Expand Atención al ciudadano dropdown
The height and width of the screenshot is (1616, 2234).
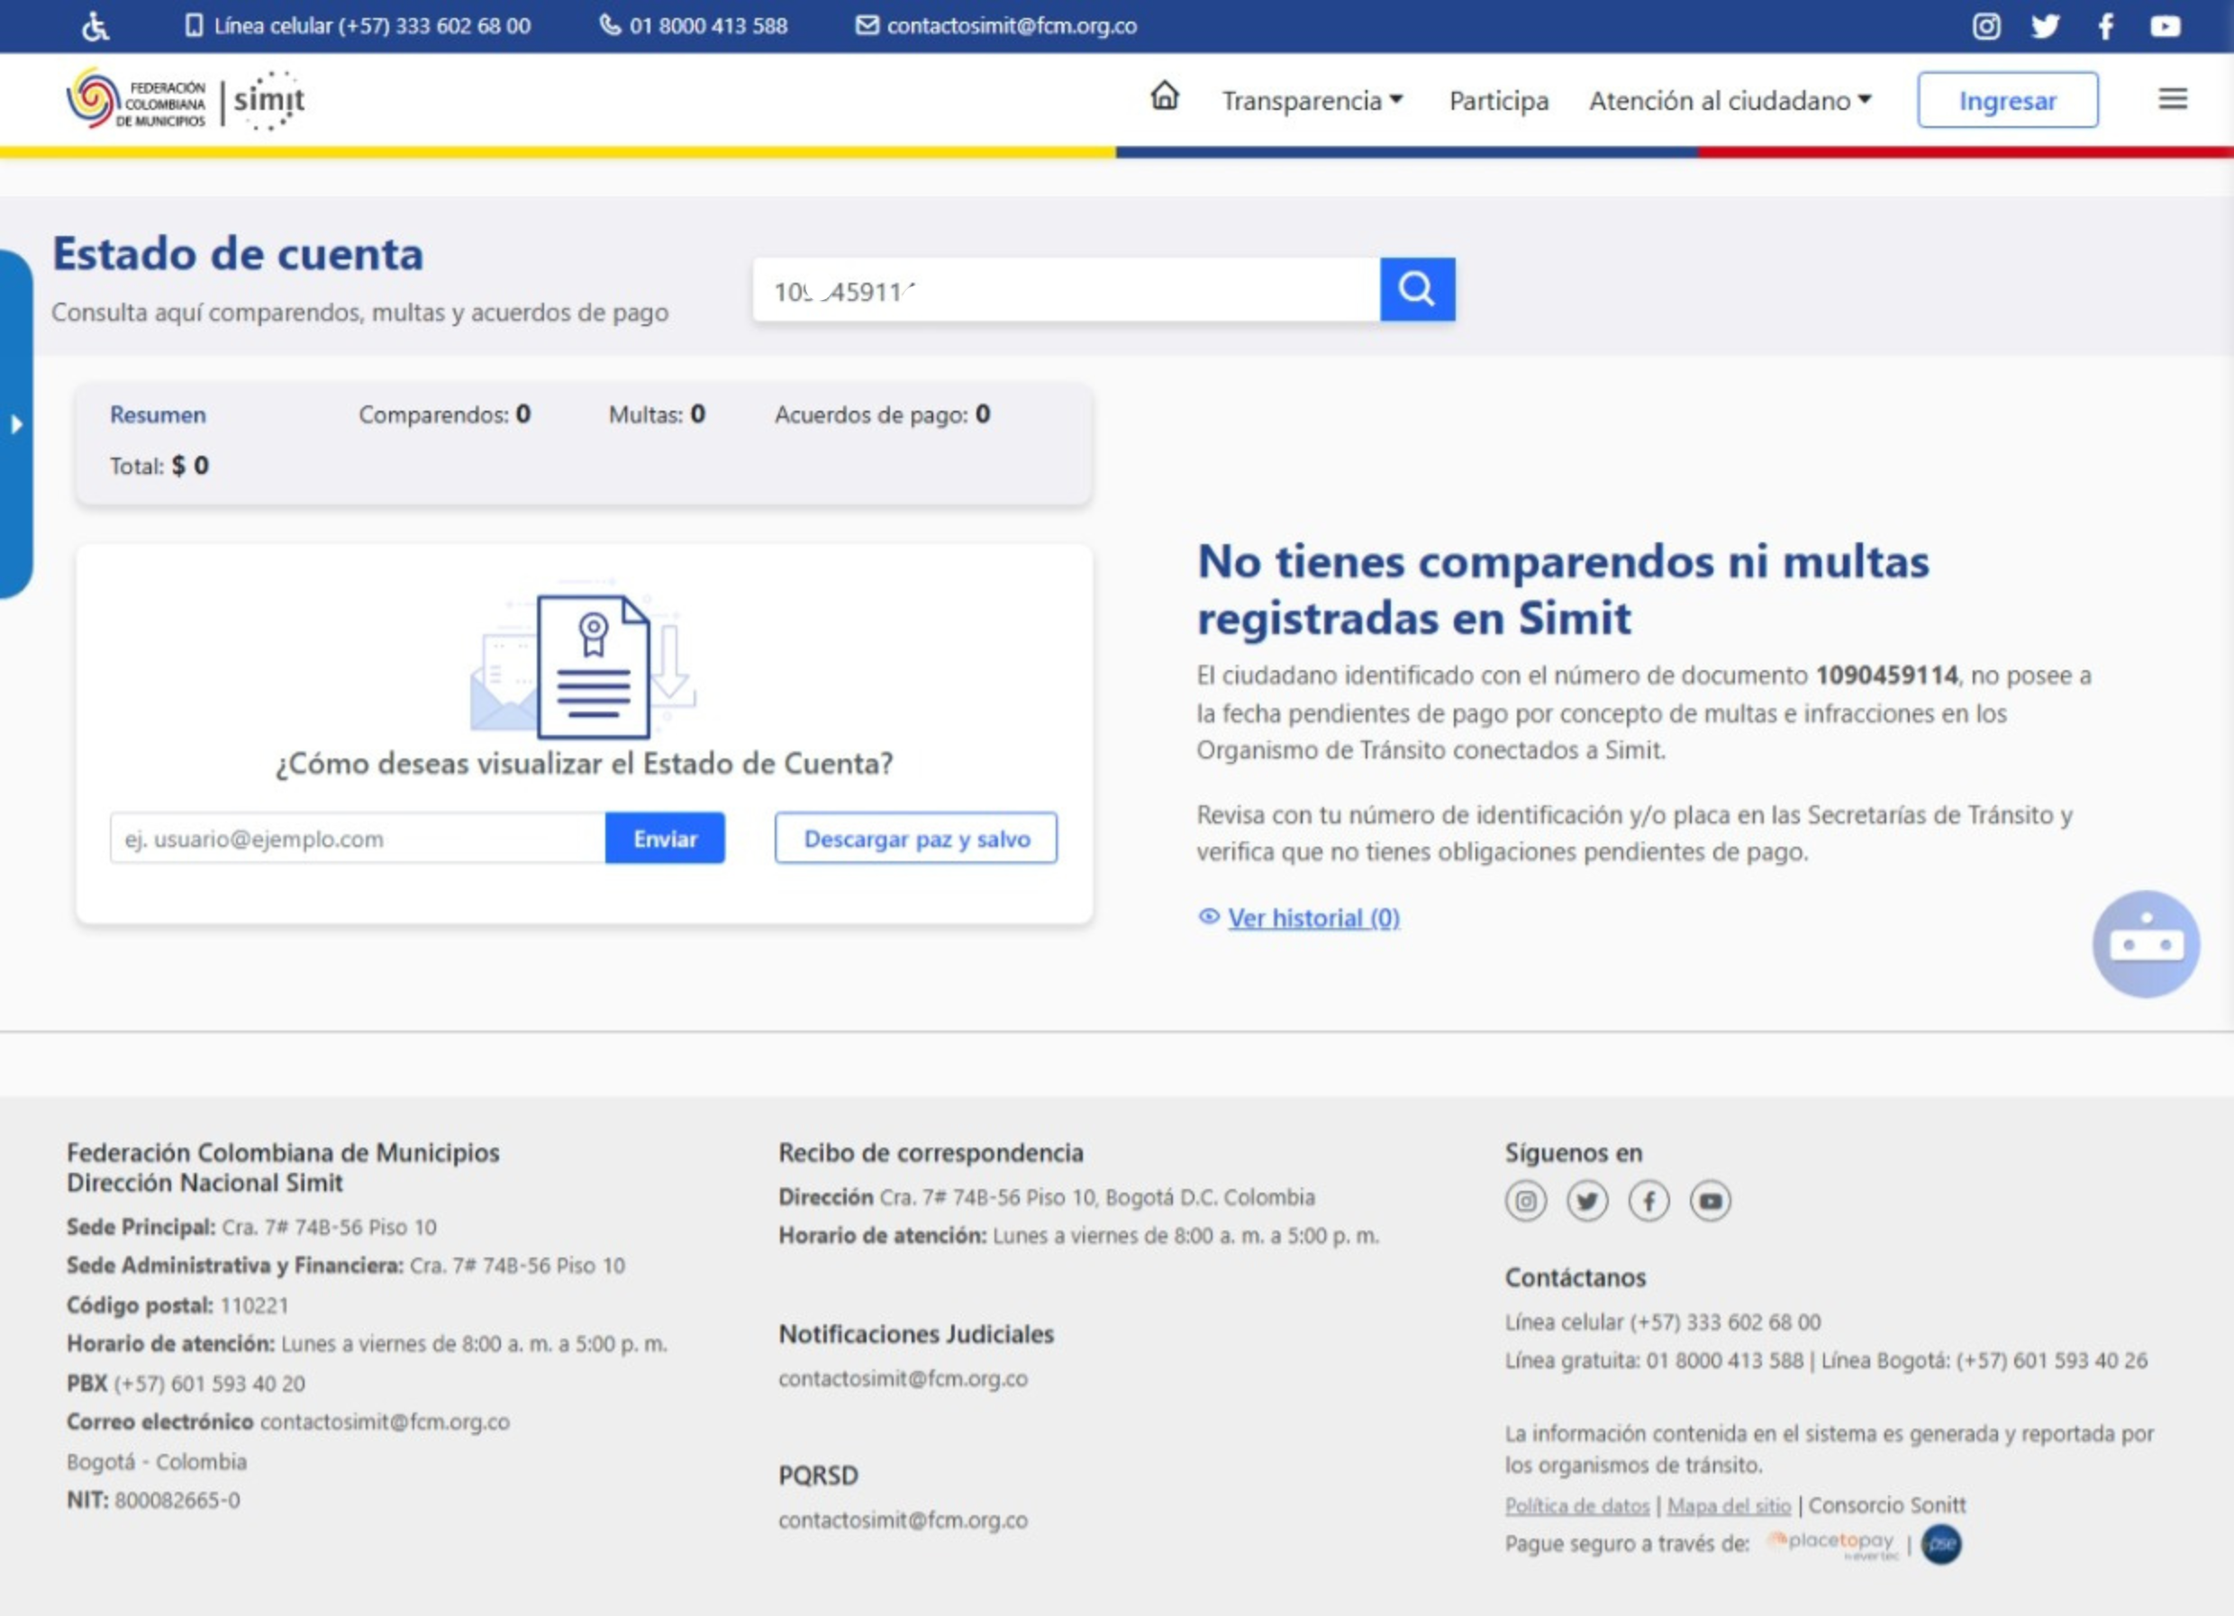pyautogui.click(x=1730, y=101)
